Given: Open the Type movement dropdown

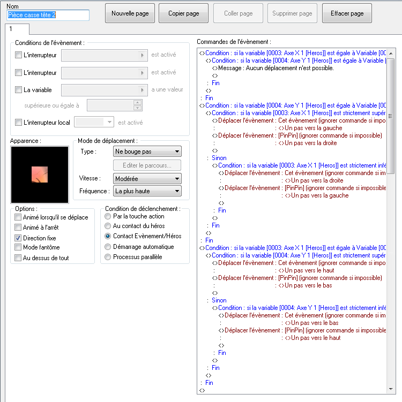Looking at the screenshot, I should (x=147, y=151).
